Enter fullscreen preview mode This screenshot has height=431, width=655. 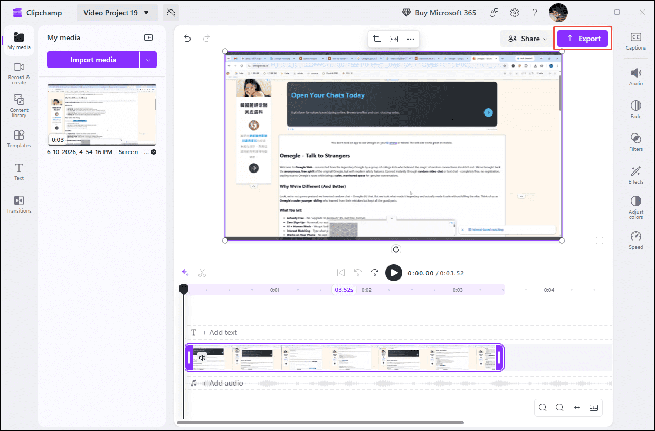(x=599, y=241)
